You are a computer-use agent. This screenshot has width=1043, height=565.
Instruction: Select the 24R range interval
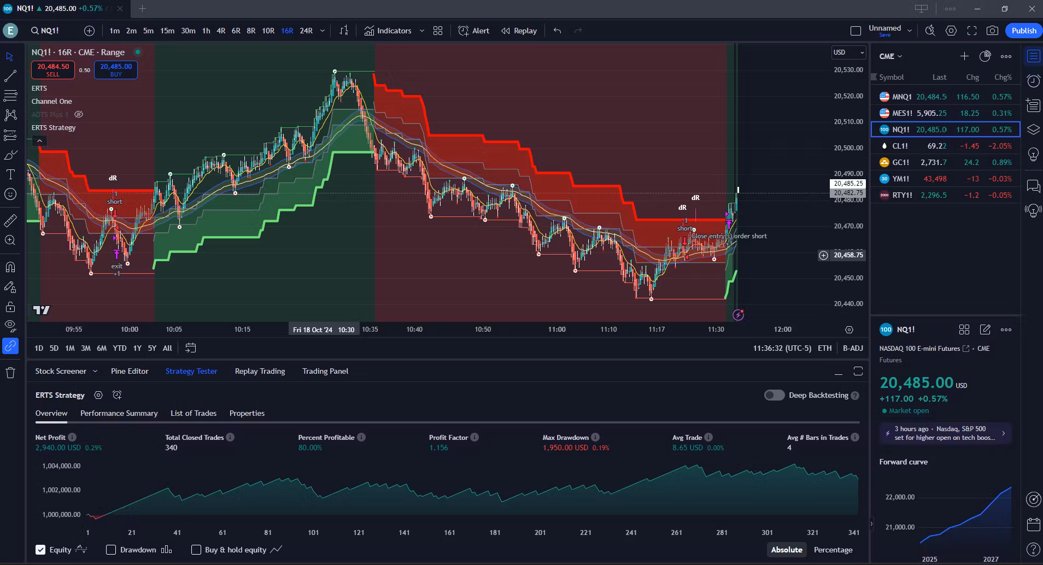pyautogui.click(x=306, y=31)
